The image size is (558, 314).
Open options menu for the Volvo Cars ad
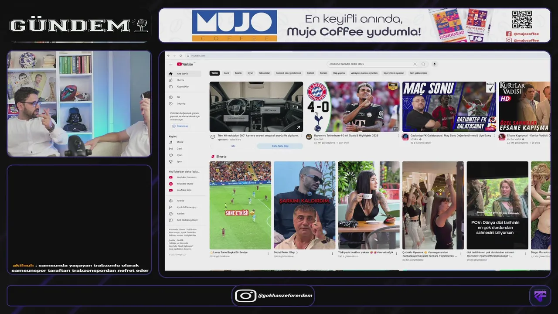[302, 136]
